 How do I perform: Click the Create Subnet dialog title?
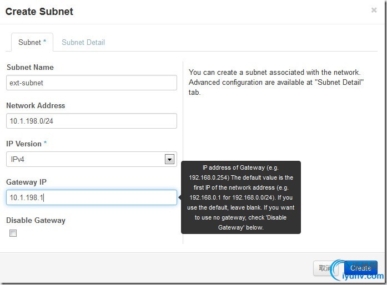39,11
